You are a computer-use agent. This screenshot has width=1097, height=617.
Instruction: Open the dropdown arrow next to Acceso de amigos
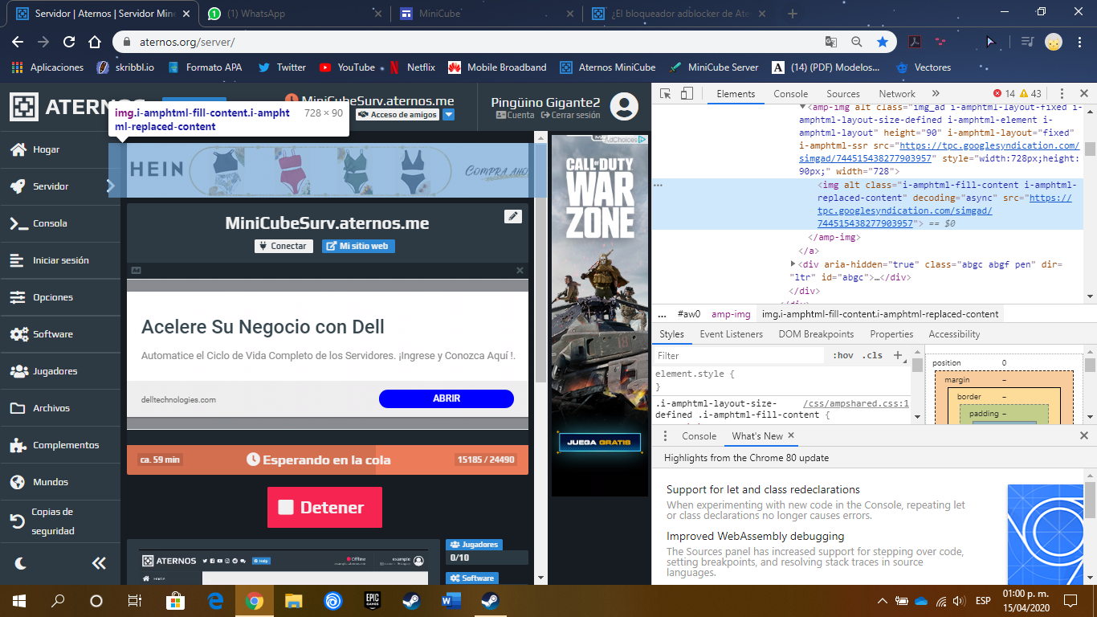click(449, 115)
